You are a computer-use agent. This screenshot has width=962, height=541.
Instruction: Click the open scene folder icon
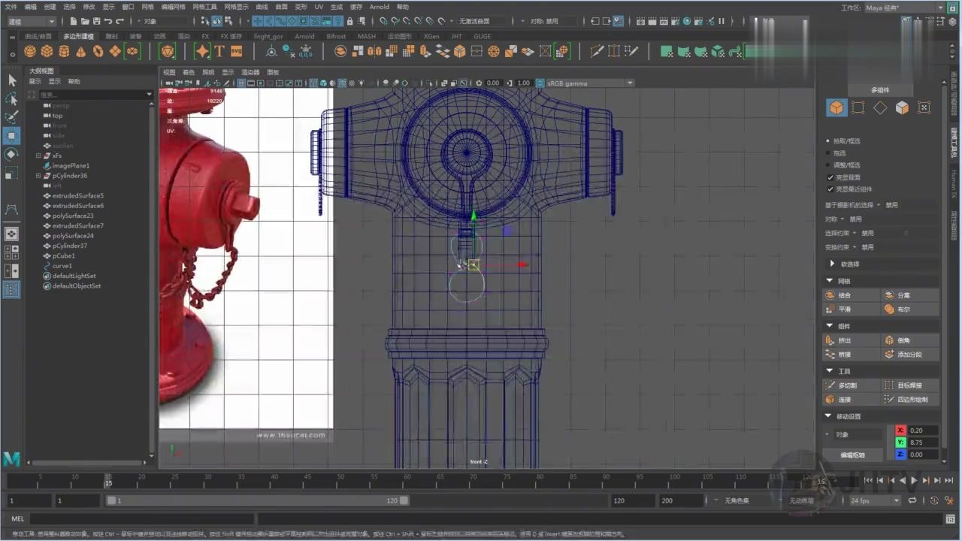pyautogui.click(x=86, y=21)
